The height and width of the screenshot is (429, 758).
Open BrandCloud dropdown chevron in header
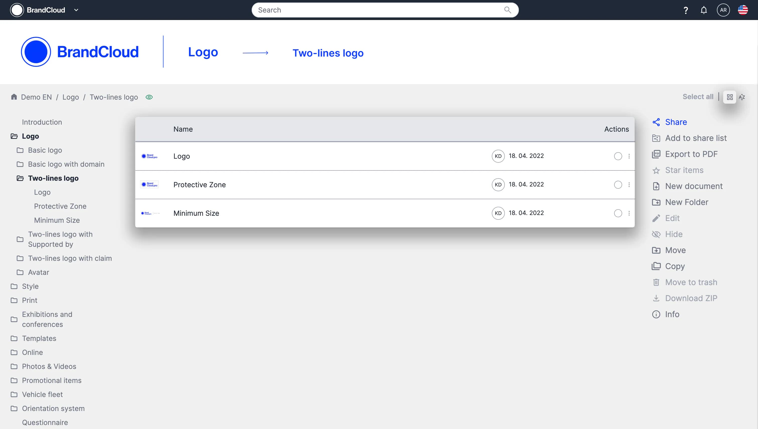(x=76, y=10)
